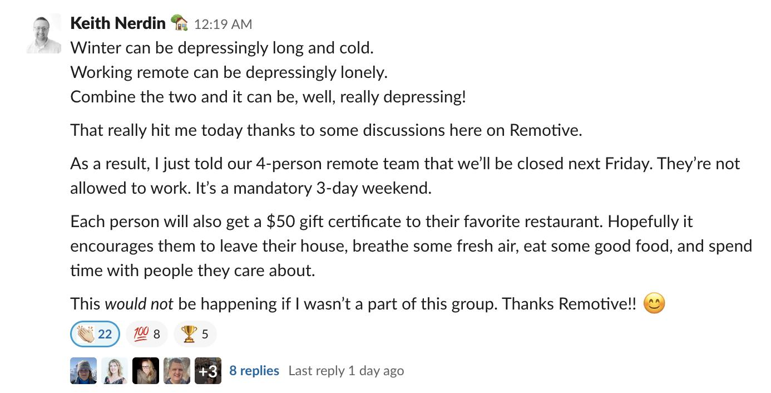The width and height of the screenshot is (771, 393).
Task: Click the italic "would not" text
Action: click(x=139, y=304)
